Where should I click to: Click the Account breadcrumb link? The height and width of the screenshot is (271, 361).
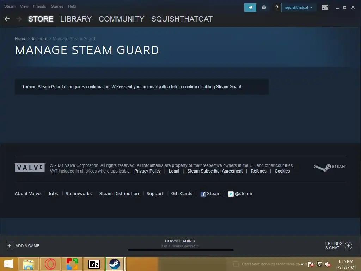coord(39,39)
